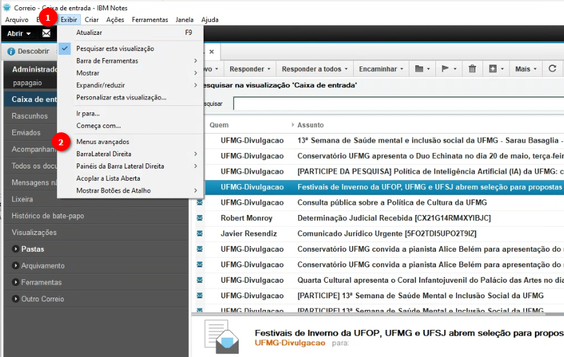Image resolution: width=564 pixels, height=357 pixels.
Task: Open the Exibir menu
Action: [x=69, y=20]
